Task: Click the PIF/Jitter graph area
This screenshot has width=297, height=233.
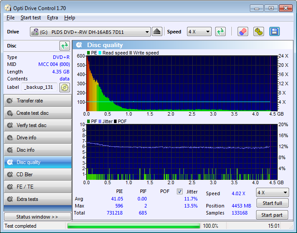Action: (182, 152)
